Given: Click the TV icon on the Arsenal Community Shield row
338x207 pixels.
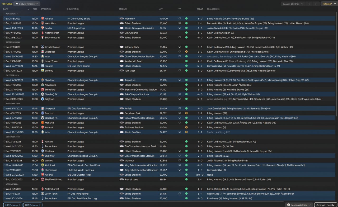Looking at the screenshot, I should [x=180, y=19].
